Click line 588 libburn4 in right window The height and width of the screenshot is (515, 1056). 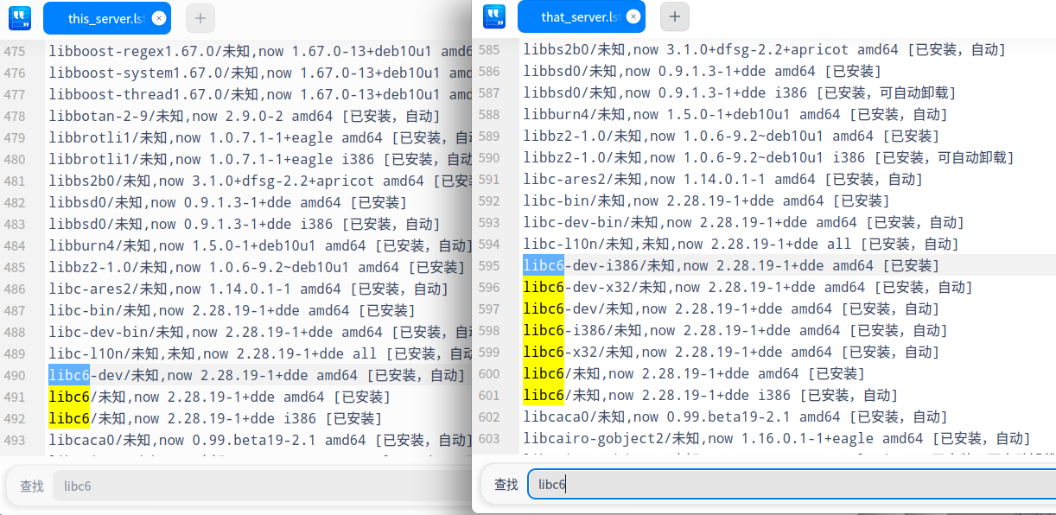pyautogui.click(x=735, y=114)
